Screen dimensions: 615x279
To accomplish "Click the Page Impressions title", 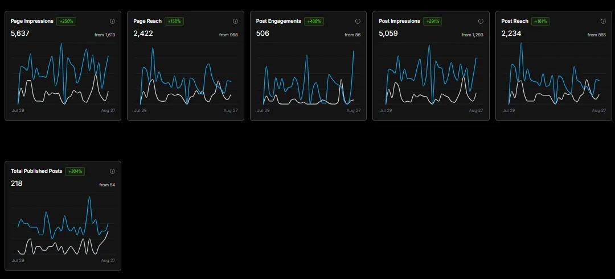I will pos(32,21).
